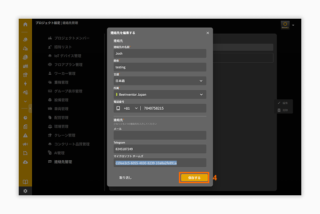
Task: Click the contact name field with Josh
Action: (x=160, y=53)
